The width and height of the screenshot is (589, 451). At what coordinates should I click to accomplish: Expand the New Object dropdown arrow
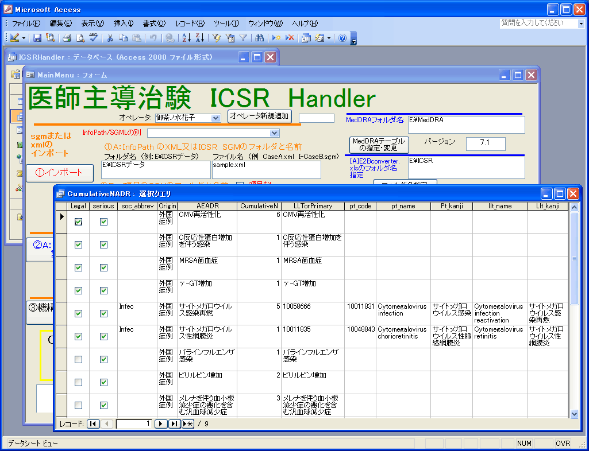pos(329,38)
